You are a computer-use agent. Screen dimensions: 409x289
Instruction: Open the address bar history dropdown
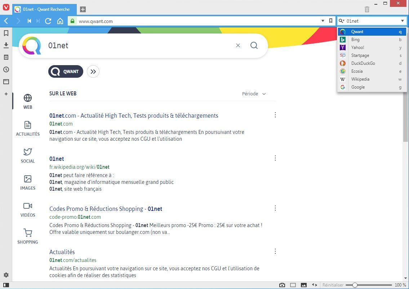tap(323, 21)
